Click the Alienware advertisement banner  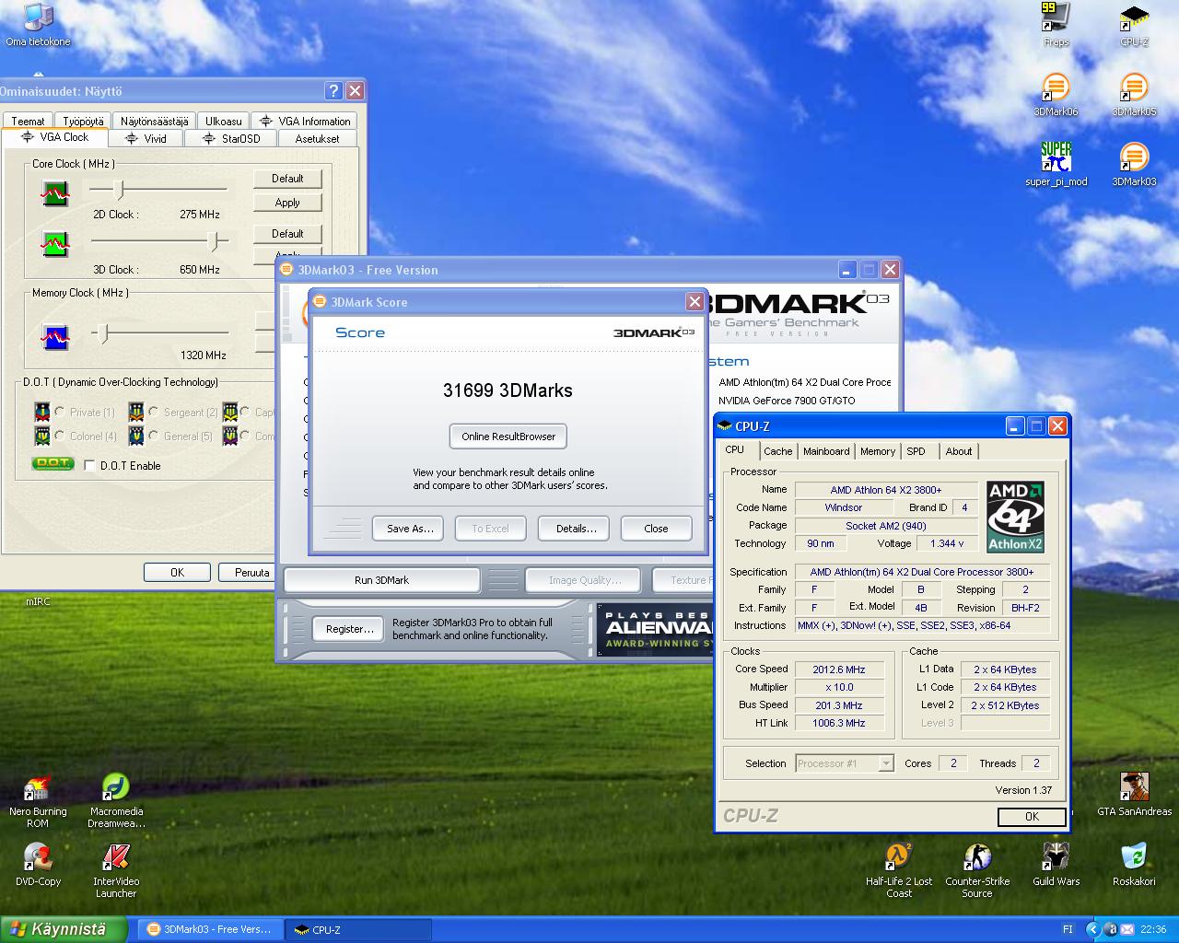pyautogui.click(x=655, y=630)
